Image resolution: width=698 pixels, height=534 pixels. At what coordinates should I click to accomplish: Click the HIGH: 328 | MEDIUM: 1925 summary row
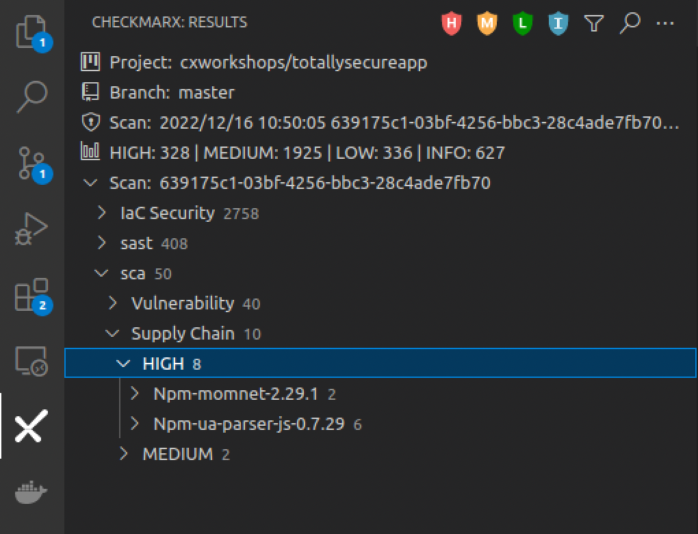[380, 153]
